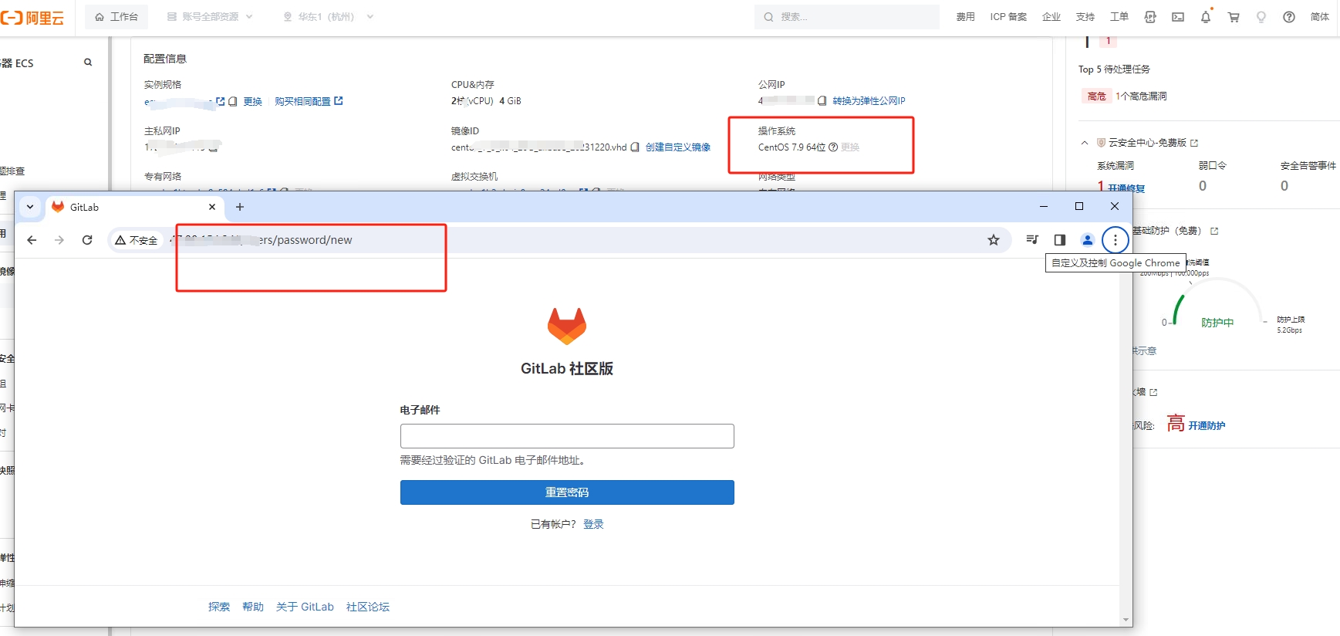Click 更换 link beside instance type
The image size is (1340, 636).
tap(253, 101)
